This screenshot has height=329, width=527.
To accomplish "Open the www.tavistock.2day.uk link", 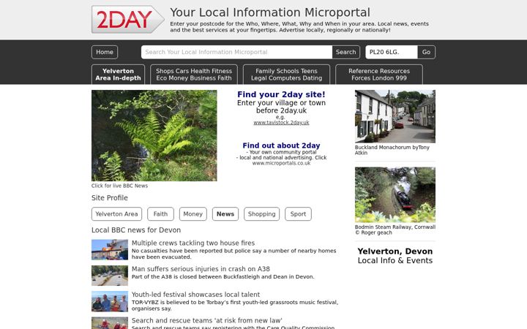I will click(x=281, y=123).
